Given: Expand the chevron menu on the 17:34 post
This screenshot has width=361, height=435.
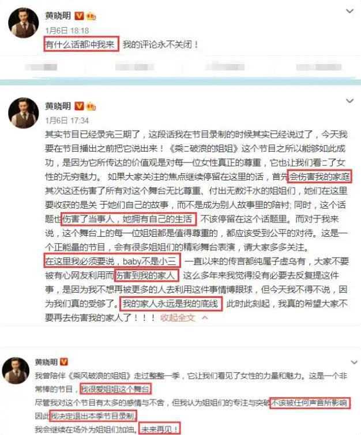Looking at the screenshot, I should [349, 101].
